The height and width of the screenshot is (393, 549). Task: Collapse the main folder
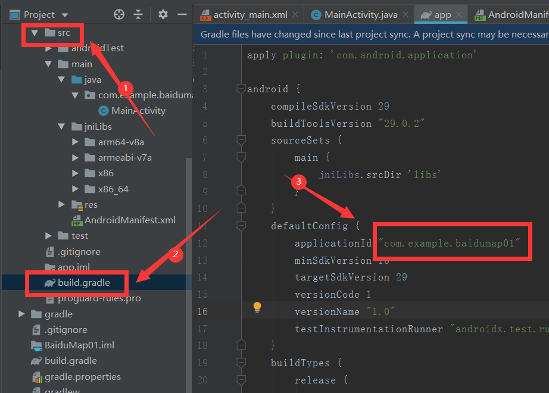pos(48,64)
